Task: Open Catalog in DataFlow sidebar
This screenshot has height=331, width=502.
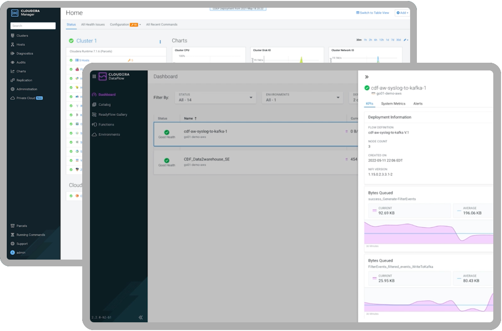Action: (x=101, y=105)
